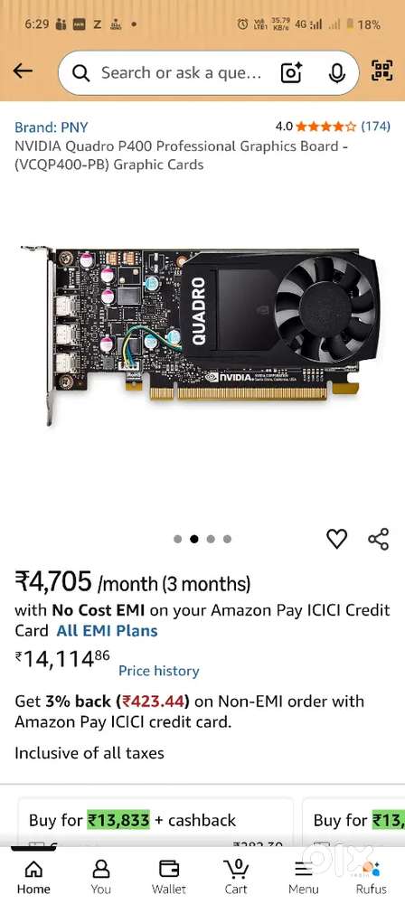Tap the Quadro P400 product image
Viewport: 405px width, 904px height.
pos(201,334)
